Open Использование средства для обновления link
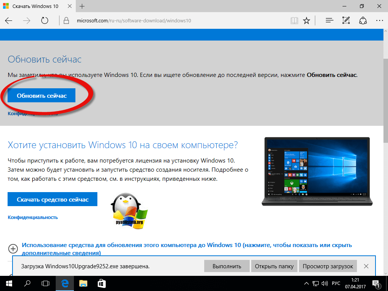The image size is (388, 291). point(186,249)
